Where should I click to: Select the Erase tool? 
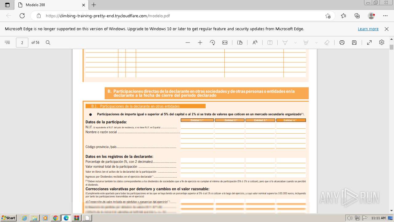327,43
